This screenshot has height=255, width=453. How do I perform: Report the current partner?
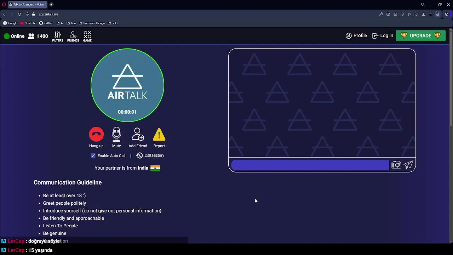point(159,135)
